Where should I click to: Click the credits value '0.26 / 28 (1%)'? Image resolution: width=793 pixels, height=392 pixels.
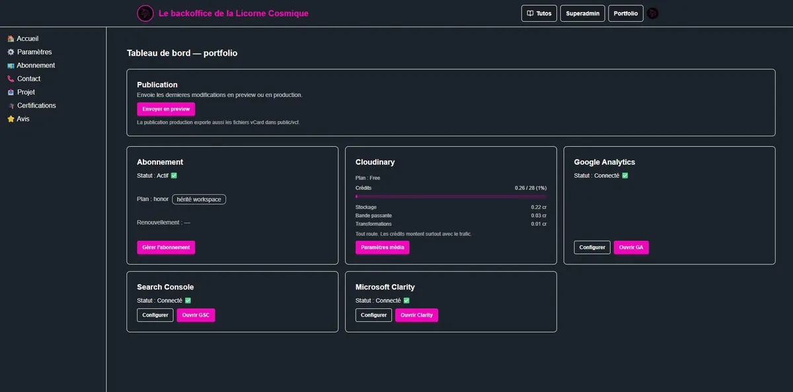(x=531, y=188)
